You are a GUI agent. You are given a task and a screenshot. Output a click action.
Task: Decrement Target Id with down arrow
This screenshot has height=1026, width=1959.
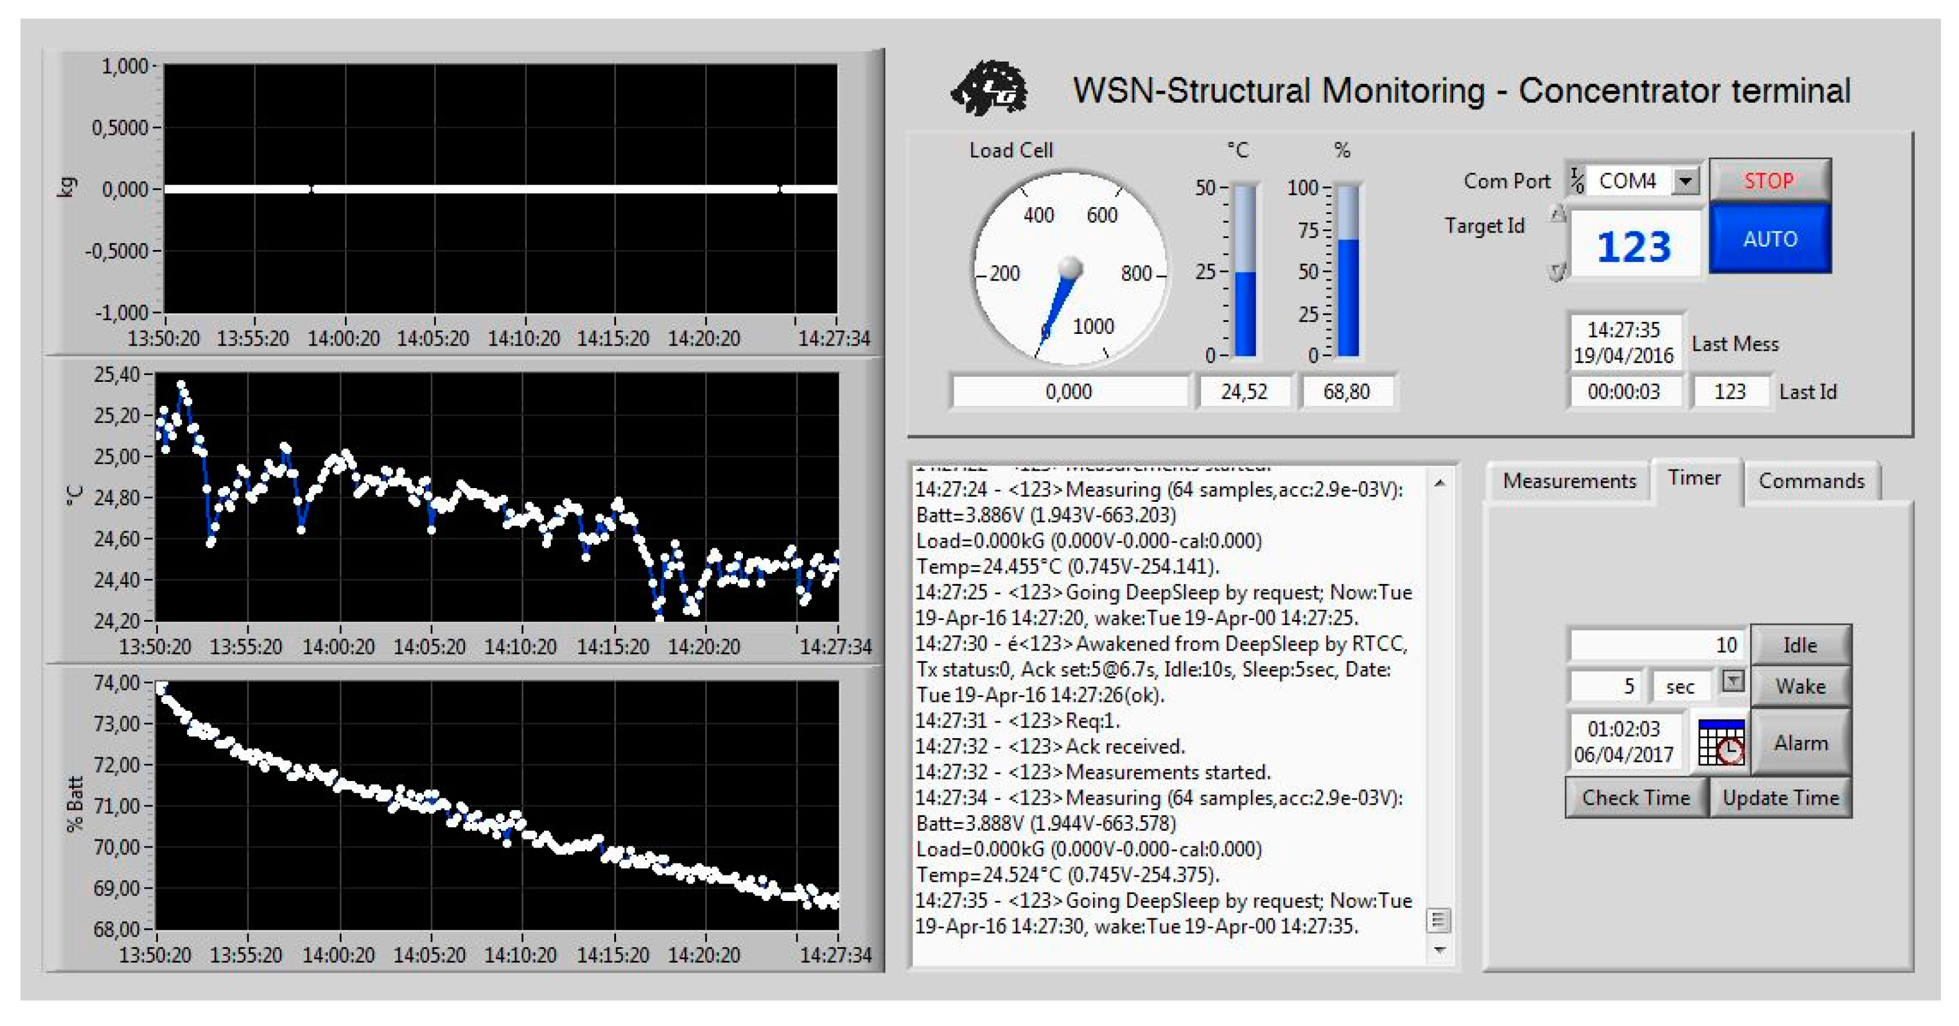coord(1557,272)
